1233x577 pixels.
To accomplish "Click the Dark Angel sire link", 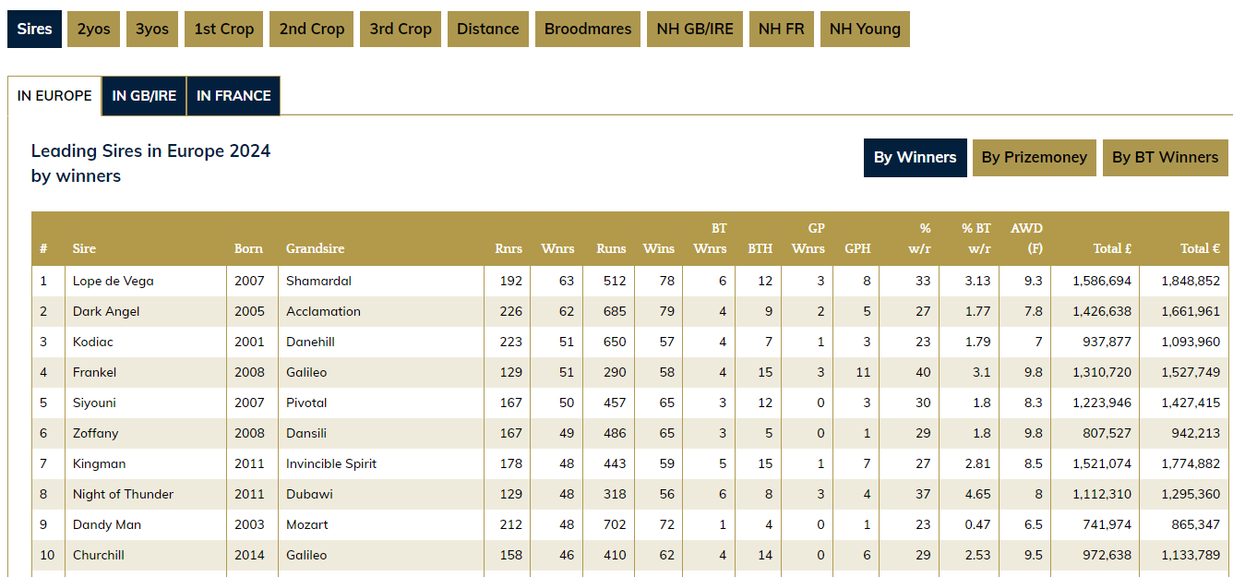I will 106,311.
